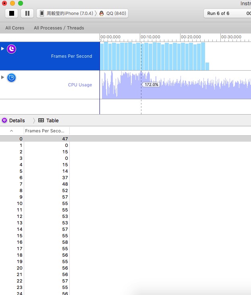Open the All Processes / Threads filter
The width and height of the screenshot is (251, 295).
59,28
